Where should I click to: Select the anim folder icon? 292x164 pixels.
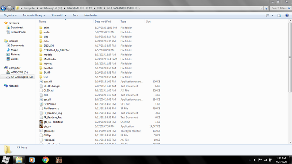point(41,28)
